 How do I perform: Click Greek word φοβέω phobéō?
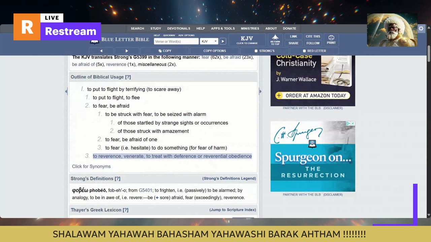pyautogui.click(x=89, y=190)
